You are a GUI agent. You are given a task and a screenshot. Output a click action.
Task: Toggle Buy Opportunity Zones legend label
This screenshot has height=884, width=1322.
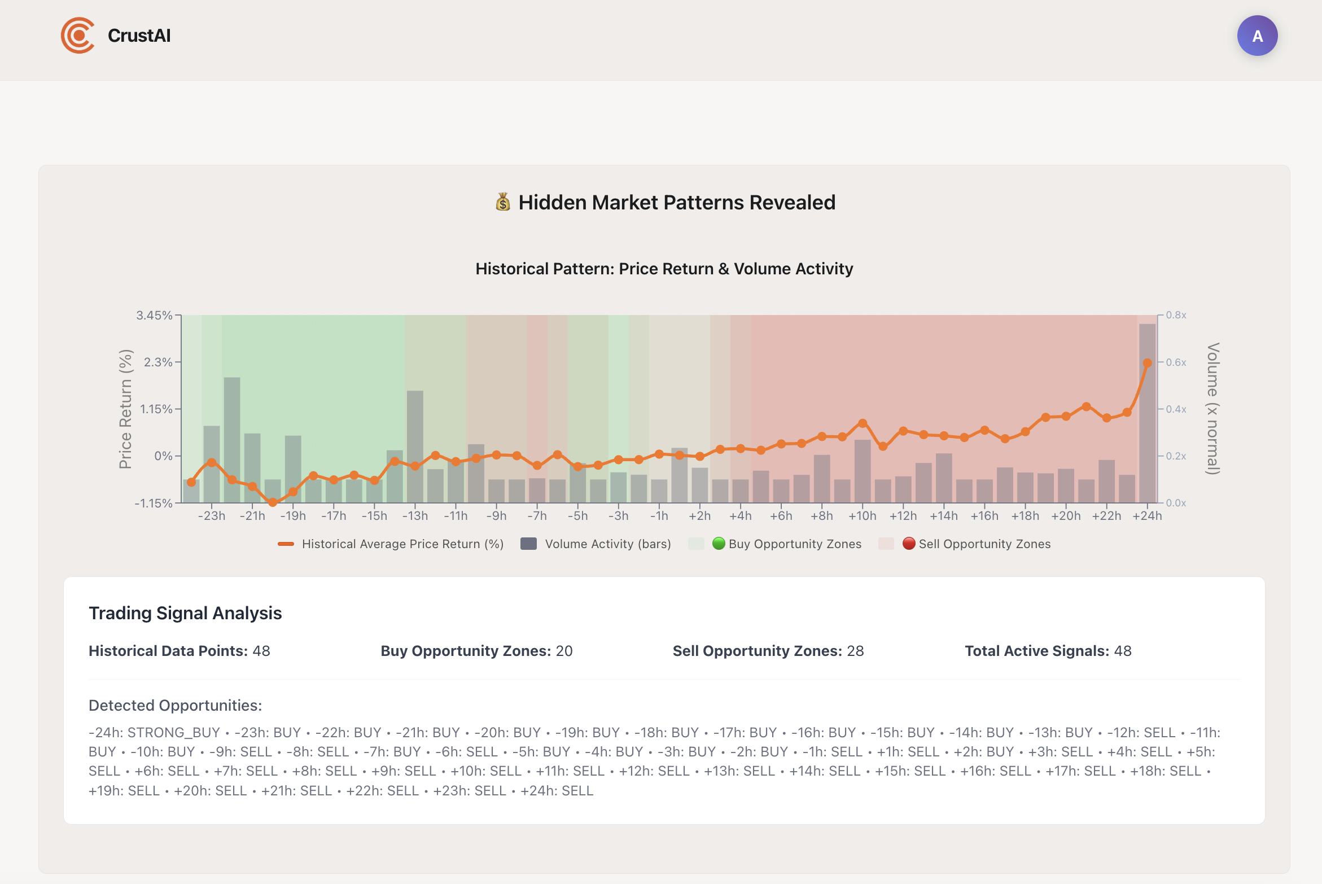(x=795, y=544)
